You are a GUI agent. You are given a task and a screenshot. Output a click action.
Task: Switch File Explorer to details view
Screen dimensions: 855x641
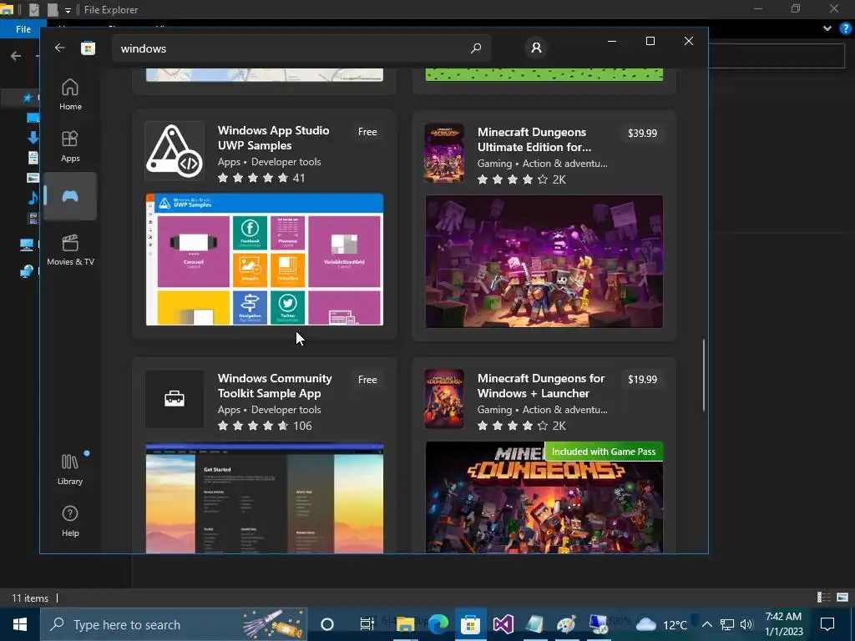pyautogui.click(x=824, y=598)
